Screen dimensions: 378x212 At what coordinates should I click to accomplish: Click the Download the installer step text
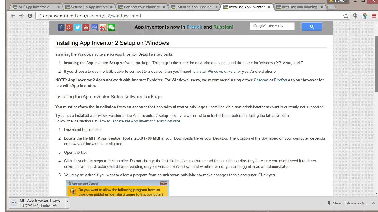click(83, 130)
